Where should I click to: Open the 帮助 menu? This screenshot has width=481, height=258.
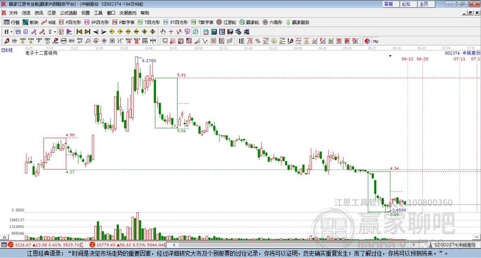pos(145,13)
